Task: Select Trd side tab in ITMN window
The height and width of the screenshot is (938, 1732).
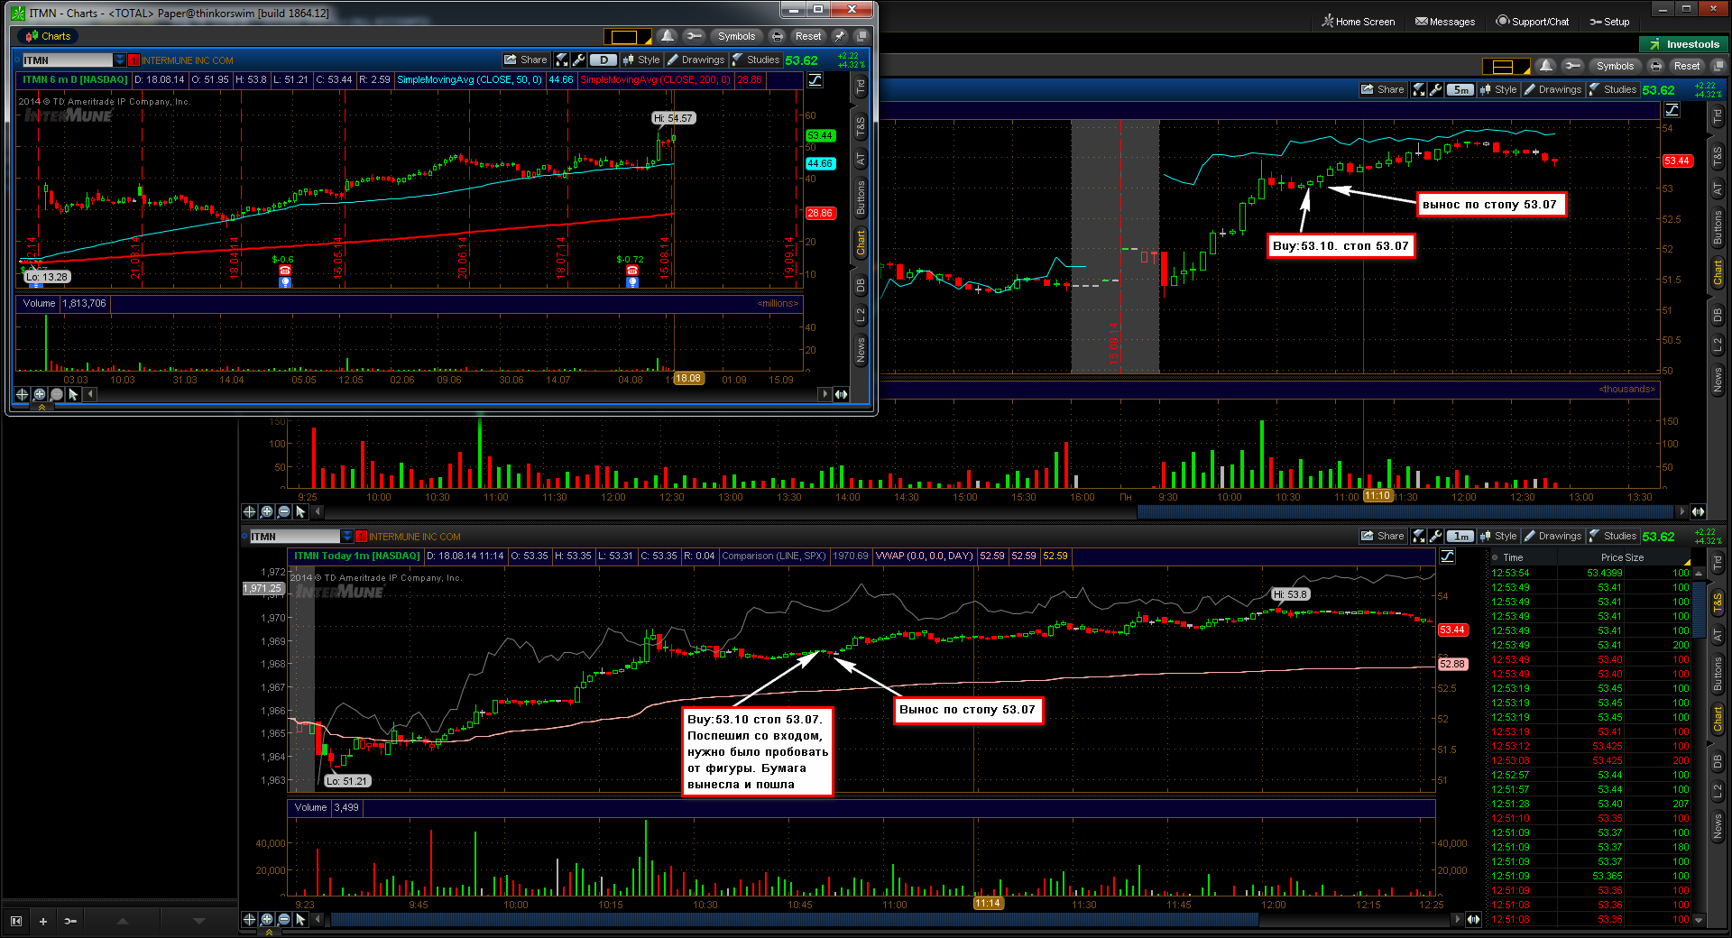Action: point(861,87)
